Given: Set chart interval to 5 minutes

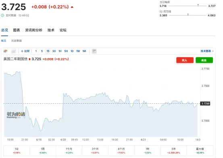Looking at the screenshot, I should 42,51.
